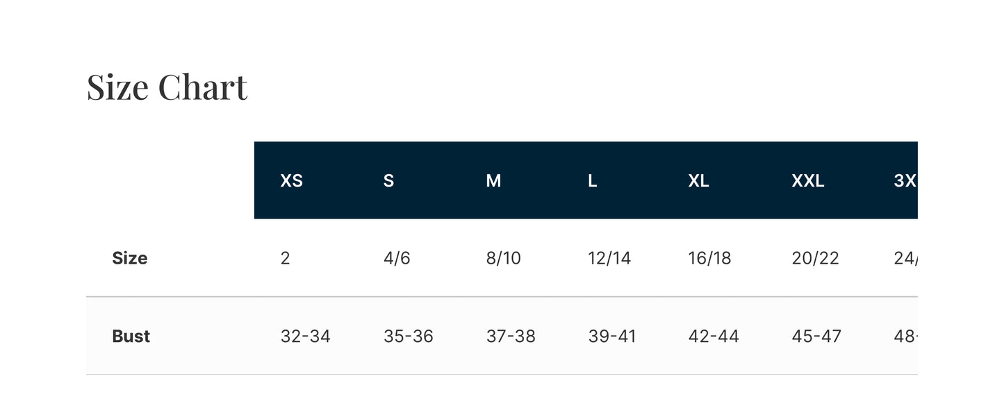Click the 37-38 bust measurement
The image size is (1004, 401).
coord(511,336)
